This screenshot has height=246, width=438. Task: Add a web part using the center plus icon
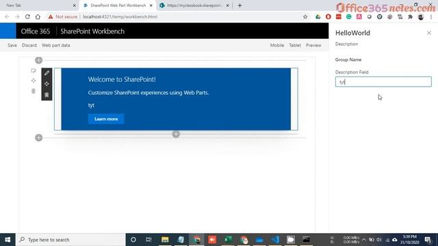click(176, 134)
